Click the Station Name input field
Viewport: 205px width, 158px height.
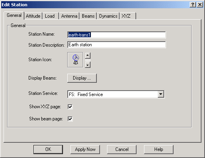point(116,35)
